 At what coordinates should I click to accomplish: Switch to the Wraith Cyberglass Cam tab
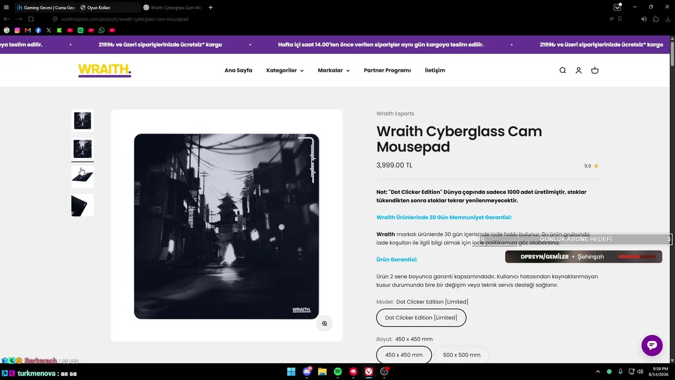[x=172, y=7]
